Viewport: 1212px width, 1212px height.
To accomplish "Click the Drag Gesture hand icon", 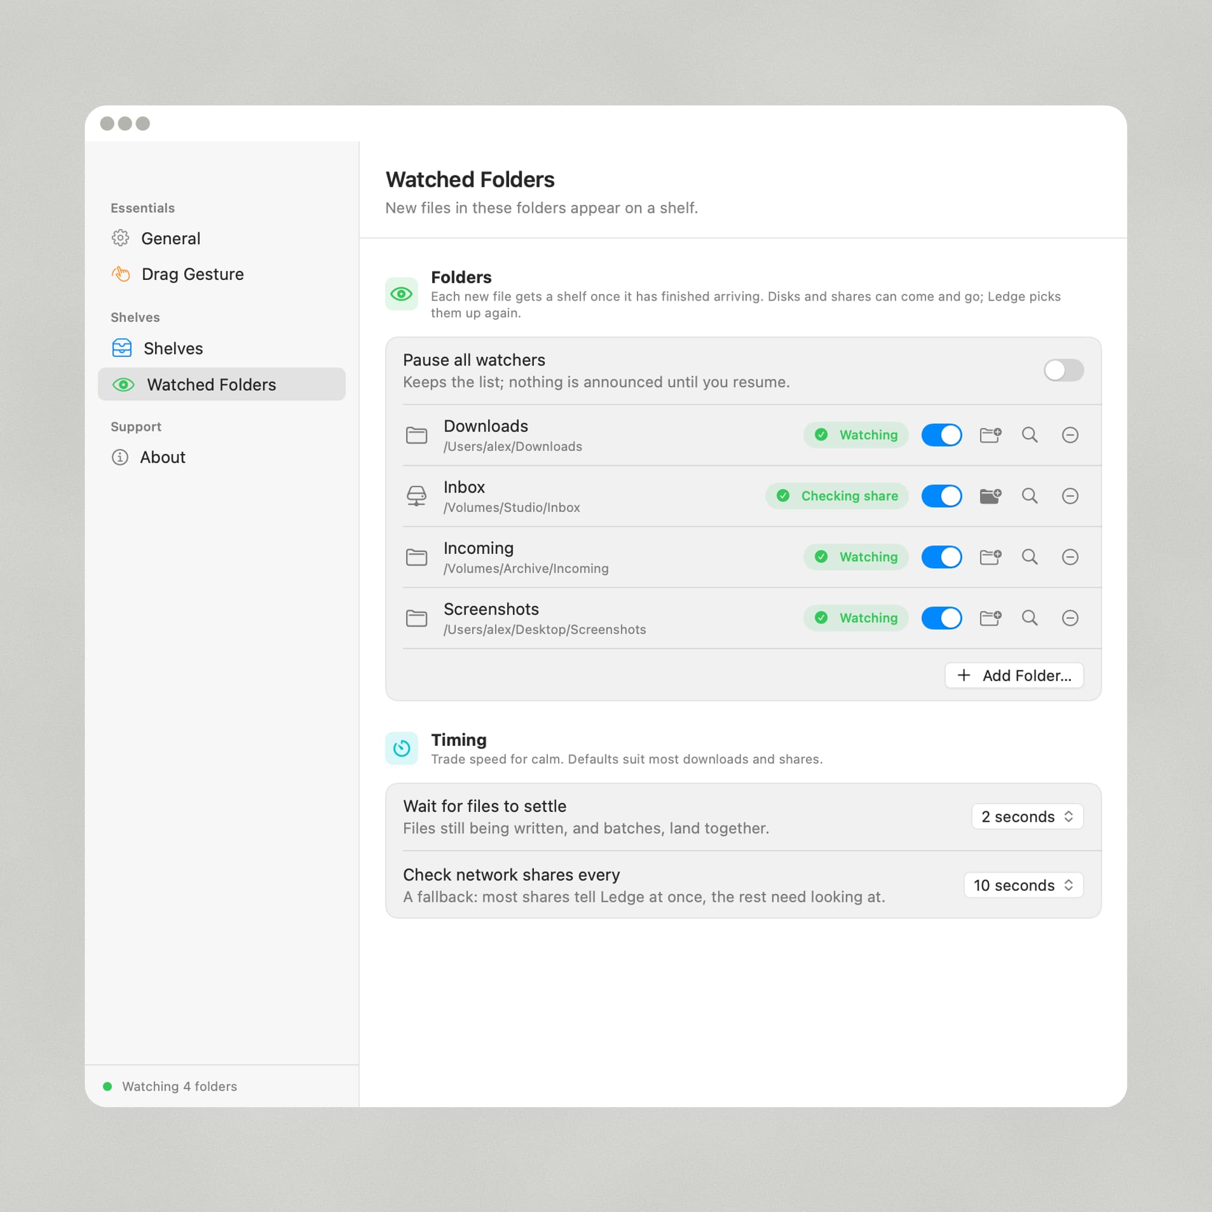I will 121,274.
